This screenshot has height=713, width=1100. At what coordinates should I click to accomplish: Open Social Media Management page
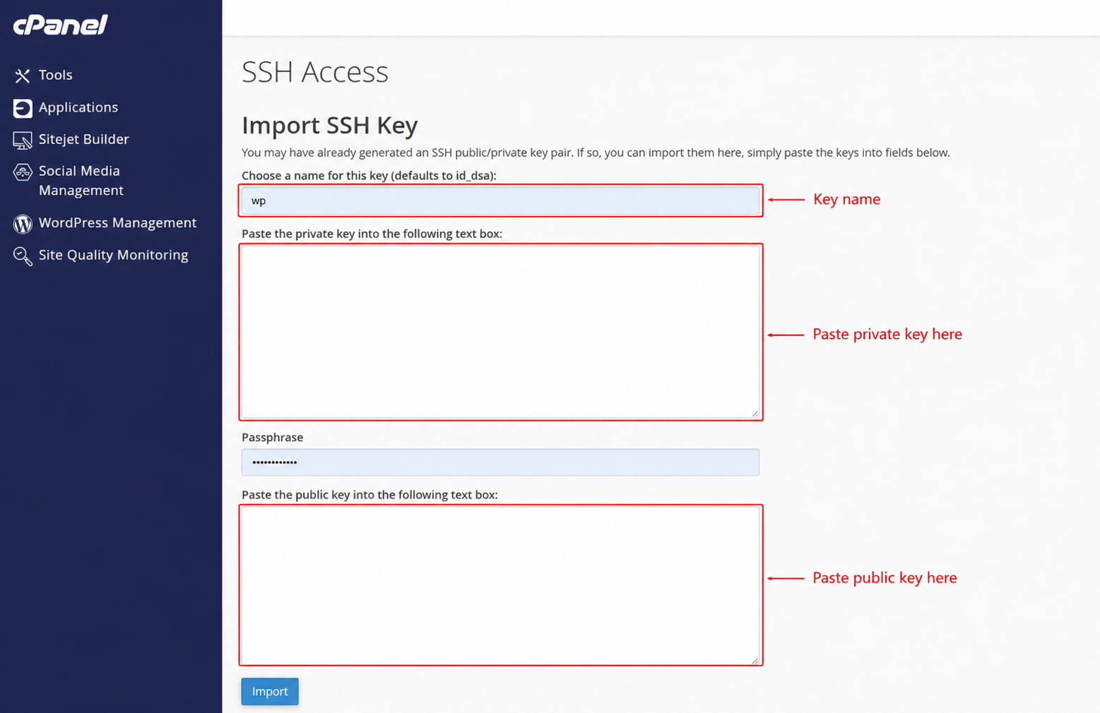[81, 181]
